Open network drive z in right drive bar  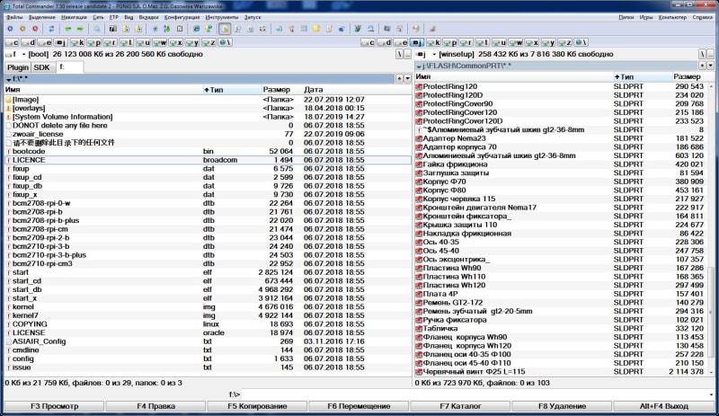coord(564,42)
